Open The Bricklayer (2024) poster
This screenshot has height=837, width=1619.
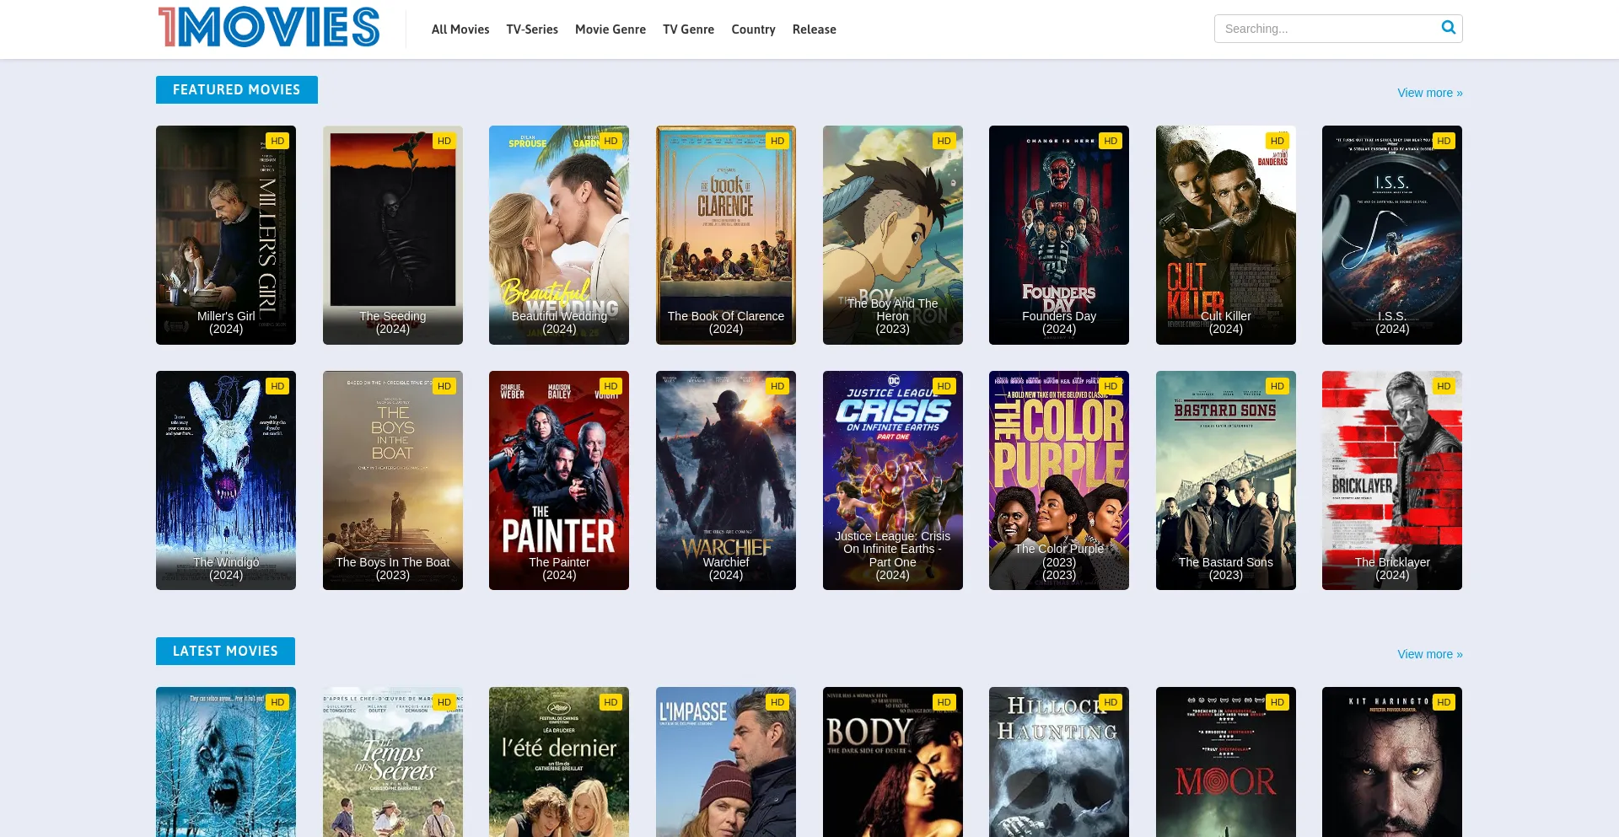pos(1392,480)
